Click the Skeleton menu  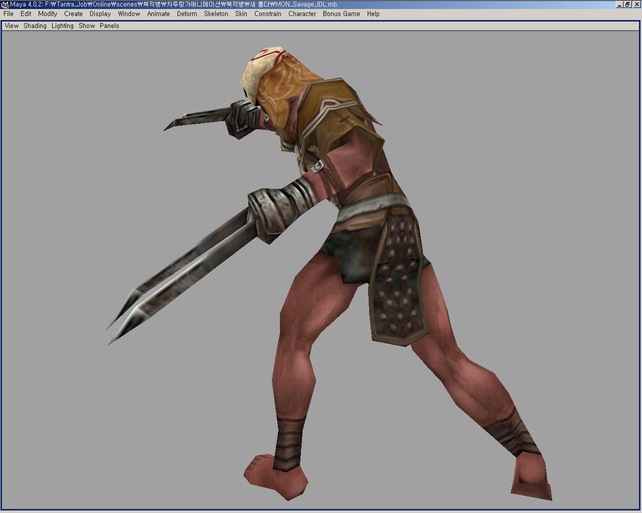(x=216, y=14)
